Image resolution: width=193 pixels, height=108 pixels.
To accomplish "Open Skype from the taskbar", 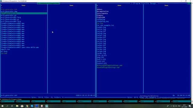I will 32,106.
